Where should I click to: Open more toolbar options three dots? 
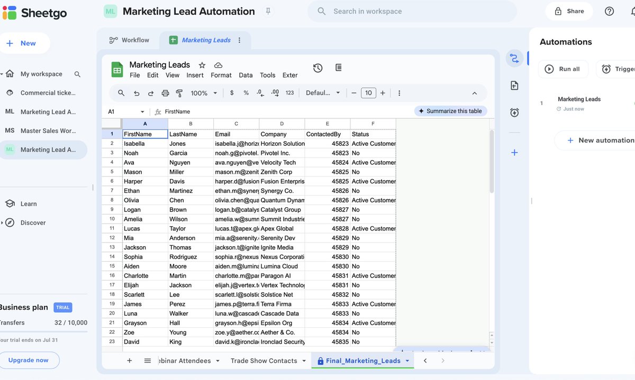coord(399,93)
